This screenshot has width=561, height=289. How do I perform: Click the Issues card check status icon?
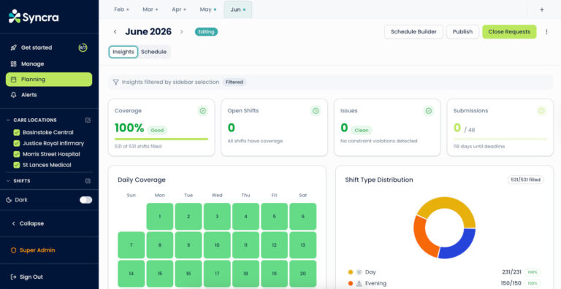pyautogui.click(x=429, y=111)
